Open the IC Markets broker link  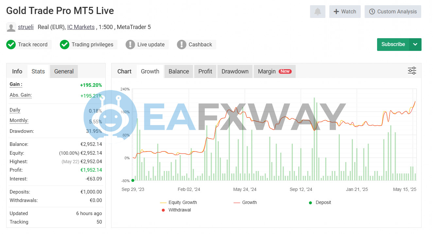click(81, 27)
